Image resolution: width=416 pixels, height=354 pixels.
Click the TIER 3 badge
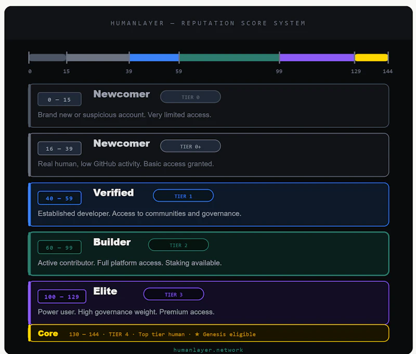(174, 294)
